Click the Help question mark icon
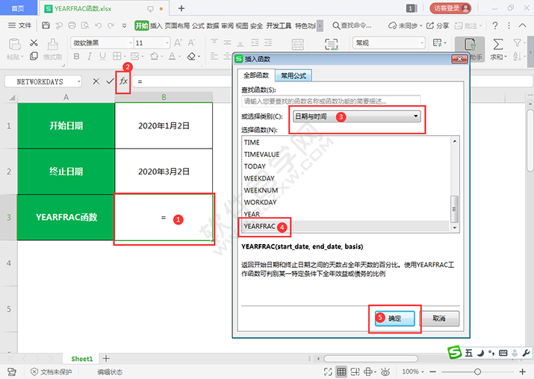534x379 pixels. point(495,25)
